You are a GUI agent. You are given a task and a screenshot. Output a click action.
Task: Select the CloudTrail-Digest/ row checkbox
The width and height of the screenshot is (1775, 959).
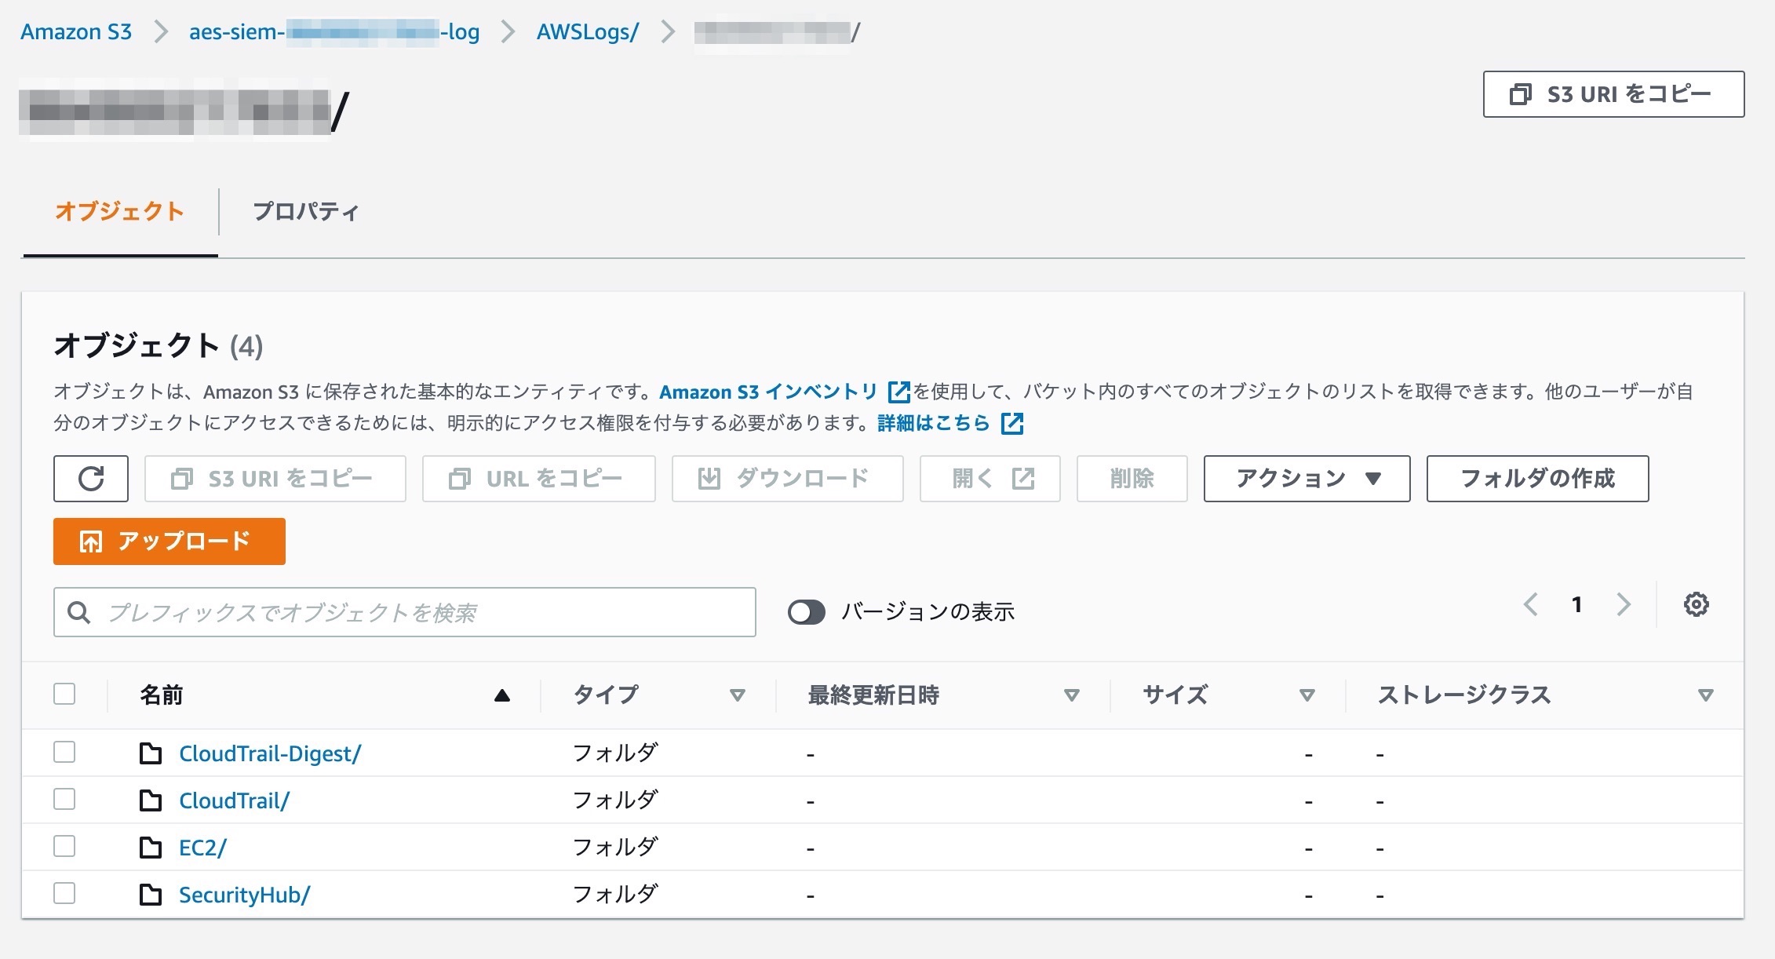coord(64,752)
